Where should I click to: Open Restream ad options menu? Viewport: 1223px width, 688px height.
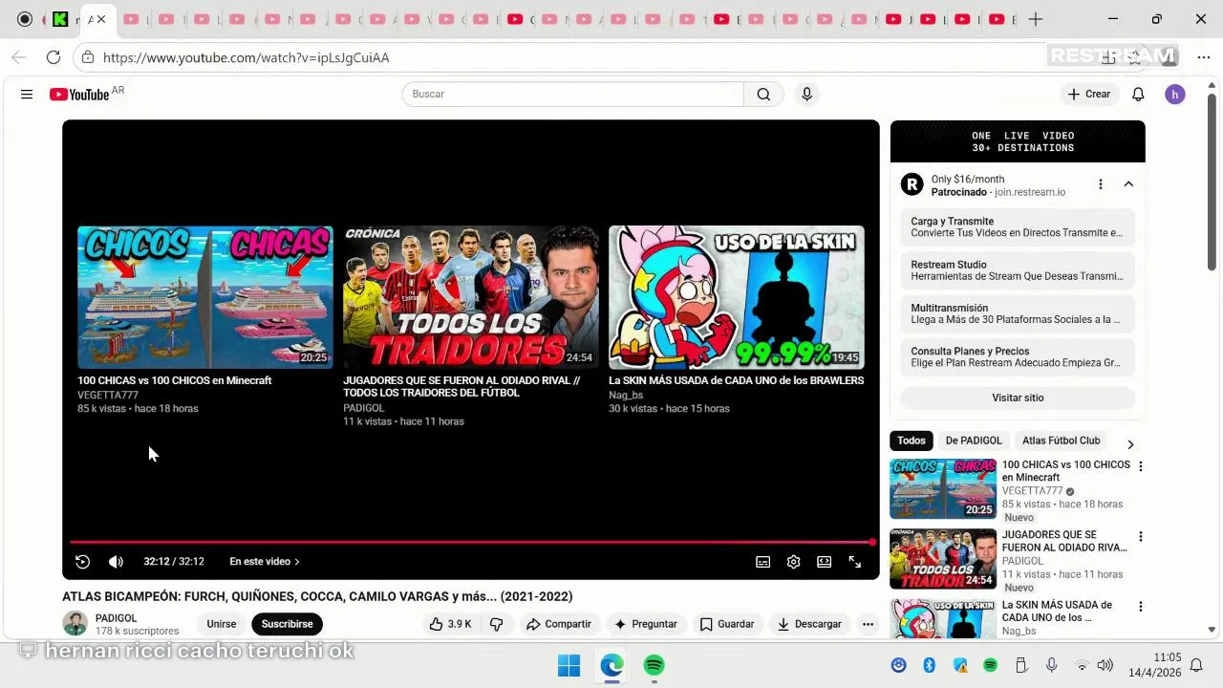(1101, 184)
